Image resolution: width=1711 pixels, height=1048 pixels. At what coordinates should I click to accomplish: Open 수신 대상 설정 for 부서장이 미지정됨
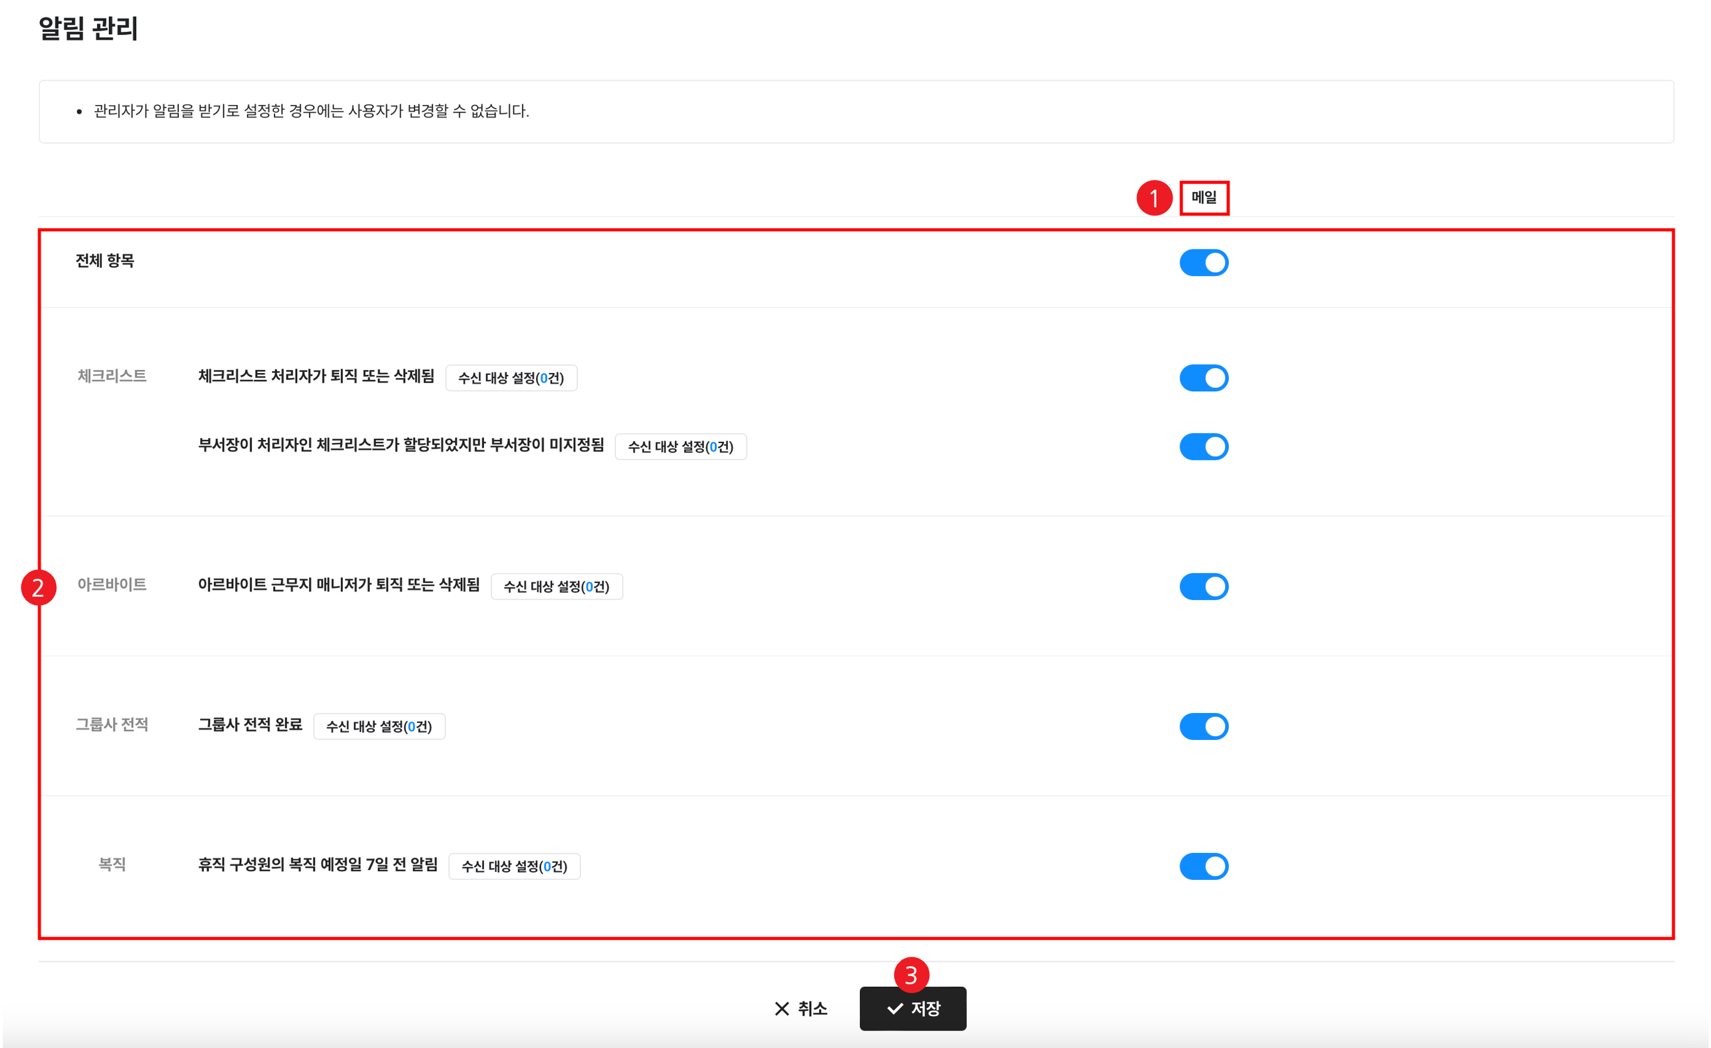coord(680,447)
